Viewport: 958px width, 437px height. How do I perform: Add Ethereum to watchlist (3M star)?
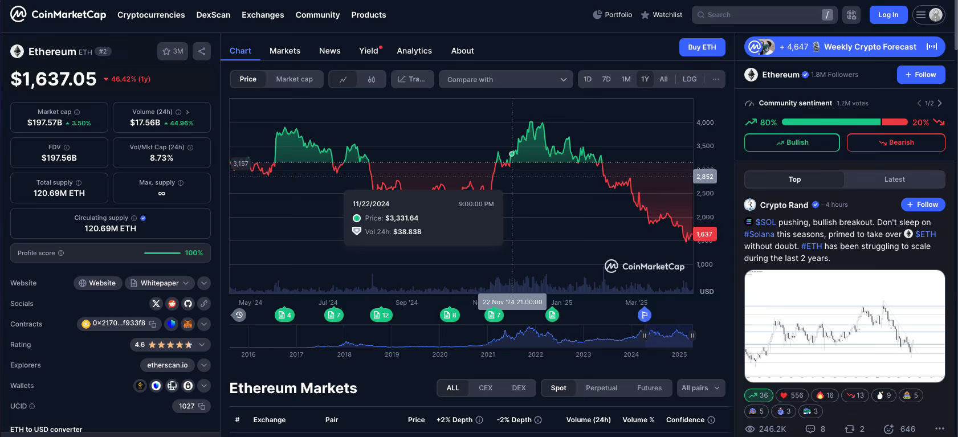(x=173, y=51)
